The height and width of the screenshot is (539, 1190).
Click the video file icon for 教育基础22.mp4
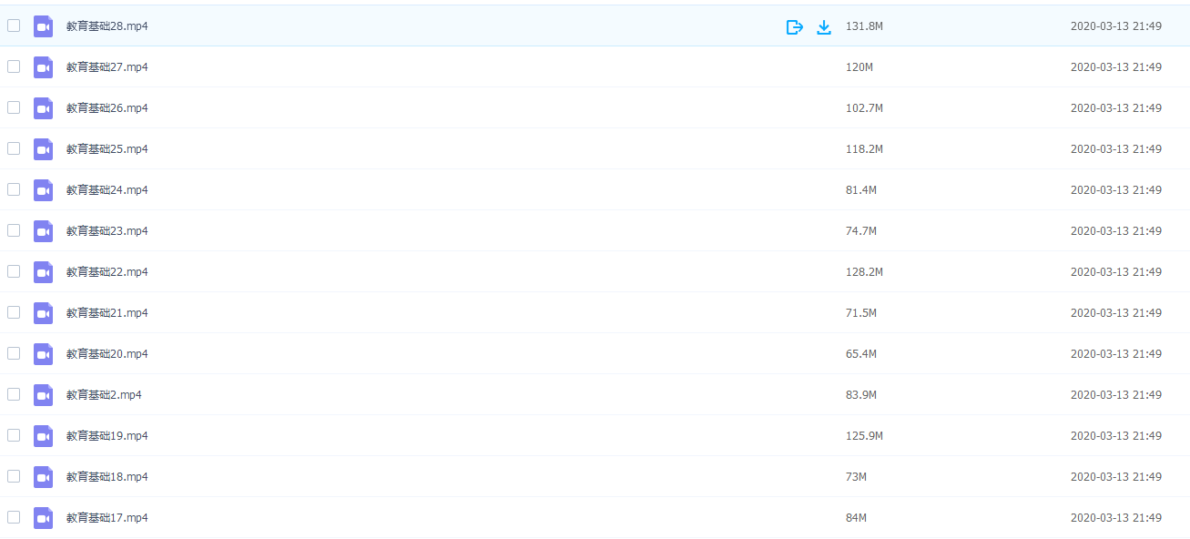(43, 272)
